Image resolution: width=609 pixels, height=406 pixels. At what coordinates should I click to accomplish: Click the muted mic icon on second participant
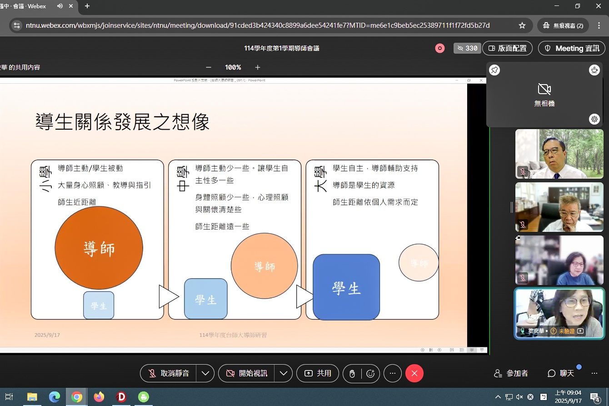[x=523, y=225]
